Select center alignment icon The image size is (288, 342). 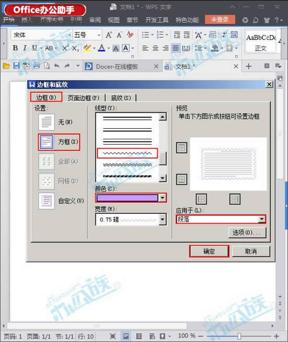pos(156,48)
